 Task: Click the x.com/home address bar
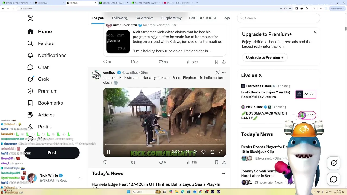[149, 8]
